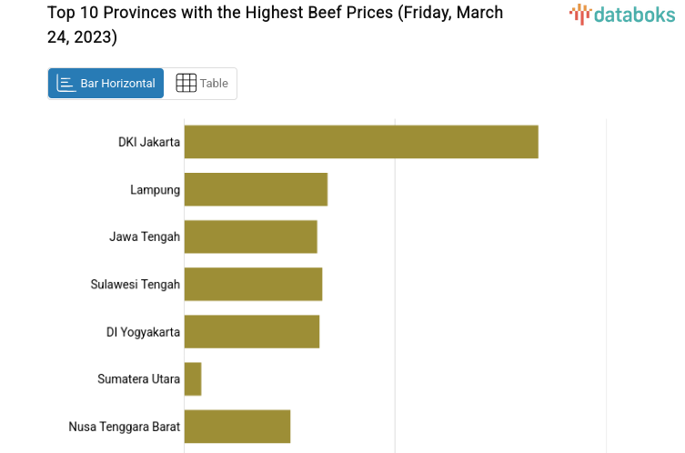Switch to Table view

(202, 84)
